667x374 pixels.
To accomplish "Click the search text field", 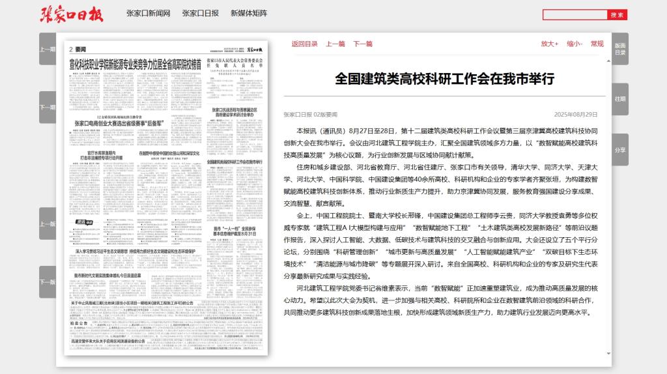I will pyautogui.click(x=575, y=14).
